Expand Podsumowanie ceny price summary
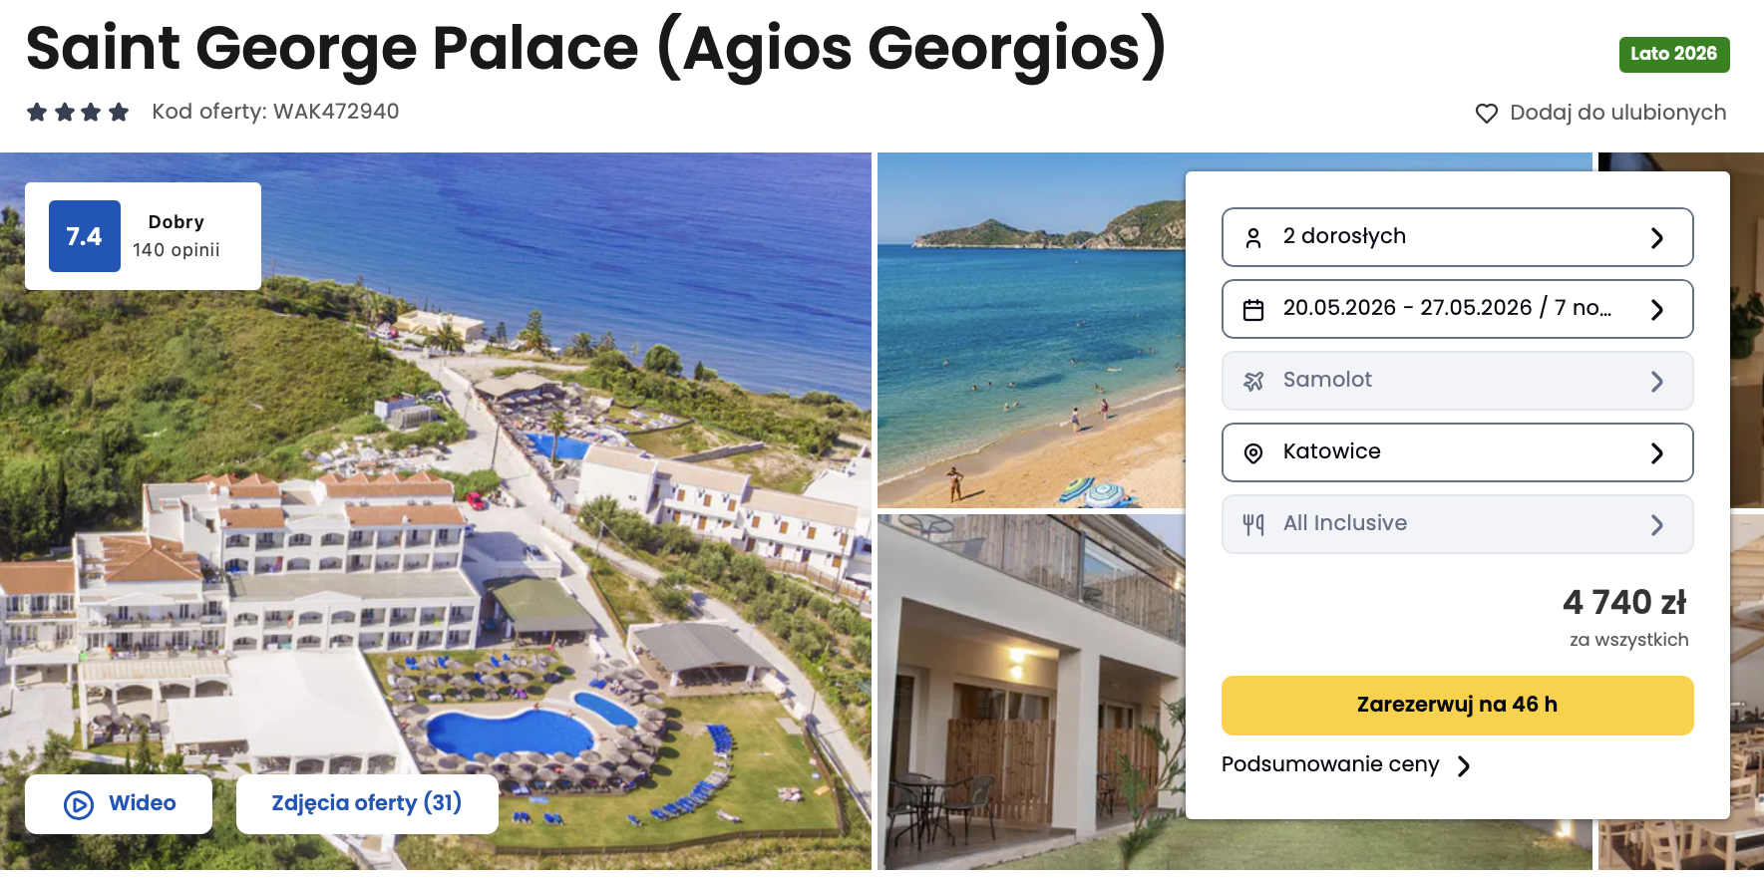The image size is (1764, 880). (1345, 765)
